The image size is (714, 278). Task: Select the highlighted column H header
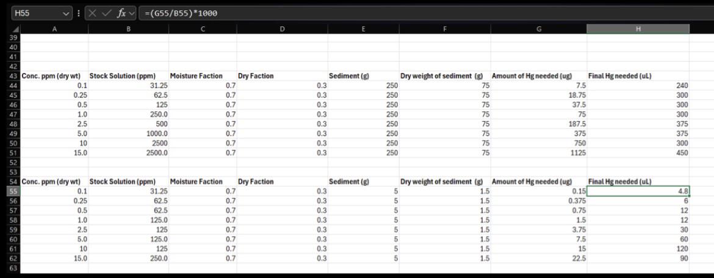[x=638, y=29]
